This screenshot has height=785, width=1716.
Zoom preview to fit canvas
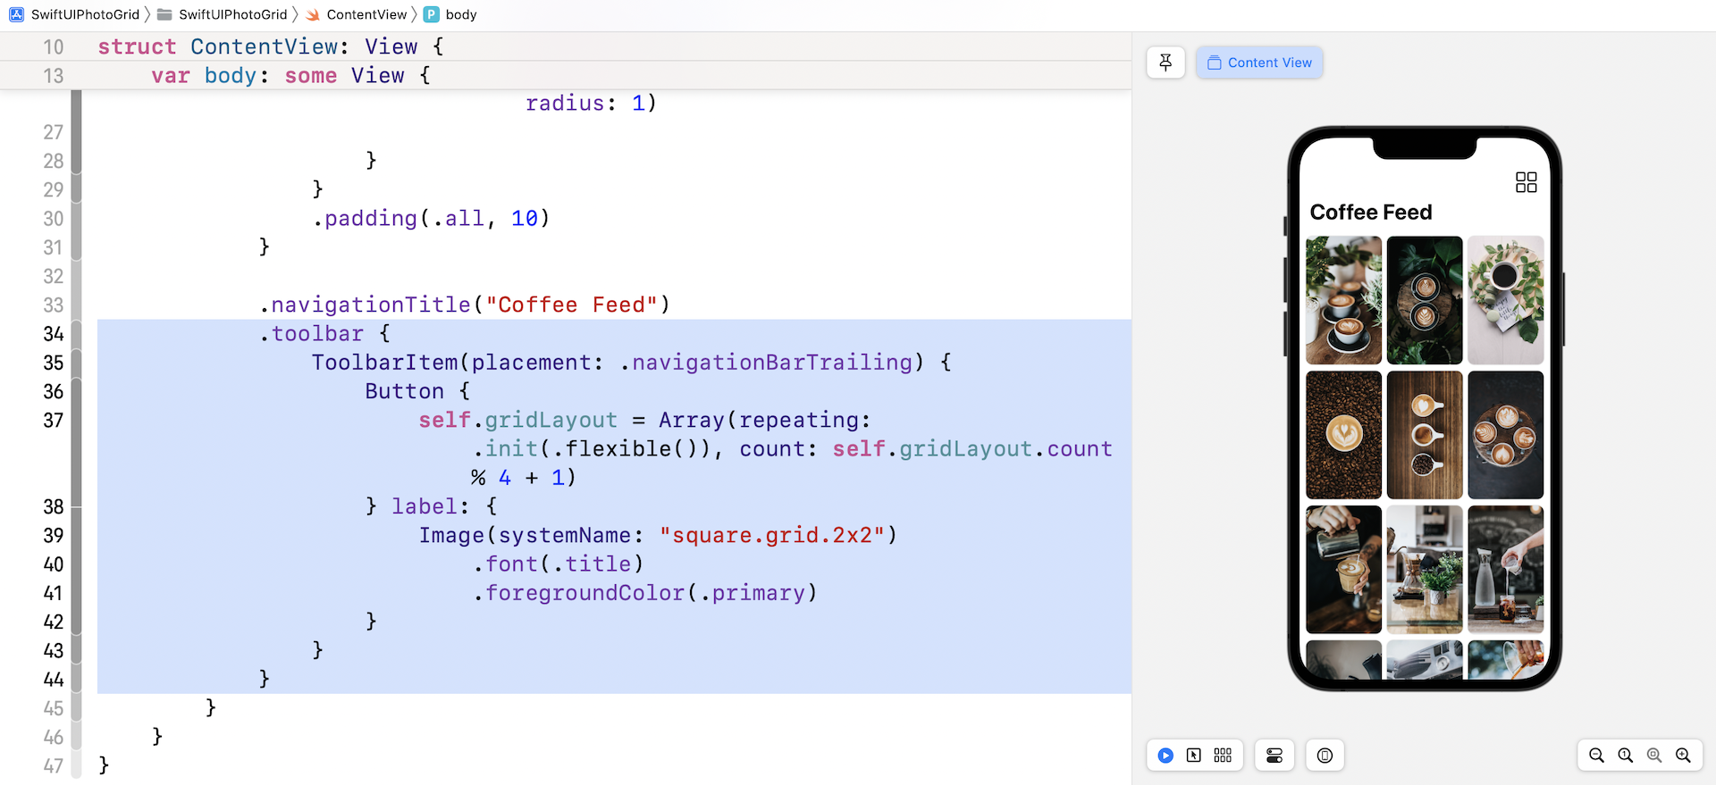[1654, 756]
